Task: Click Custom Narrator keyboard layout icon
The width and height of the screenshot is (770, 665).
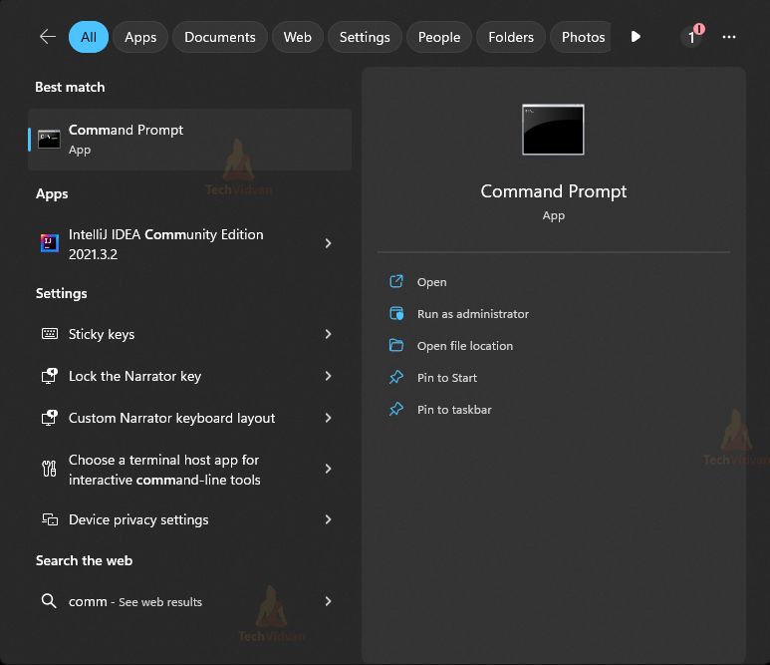Action: coord(49,418)
